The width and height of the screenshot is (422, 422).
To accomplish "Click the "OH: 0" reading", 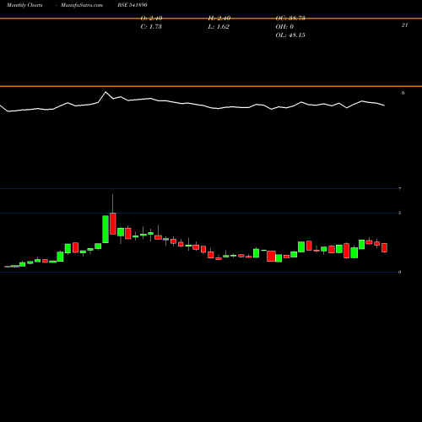I will point(284,27).
